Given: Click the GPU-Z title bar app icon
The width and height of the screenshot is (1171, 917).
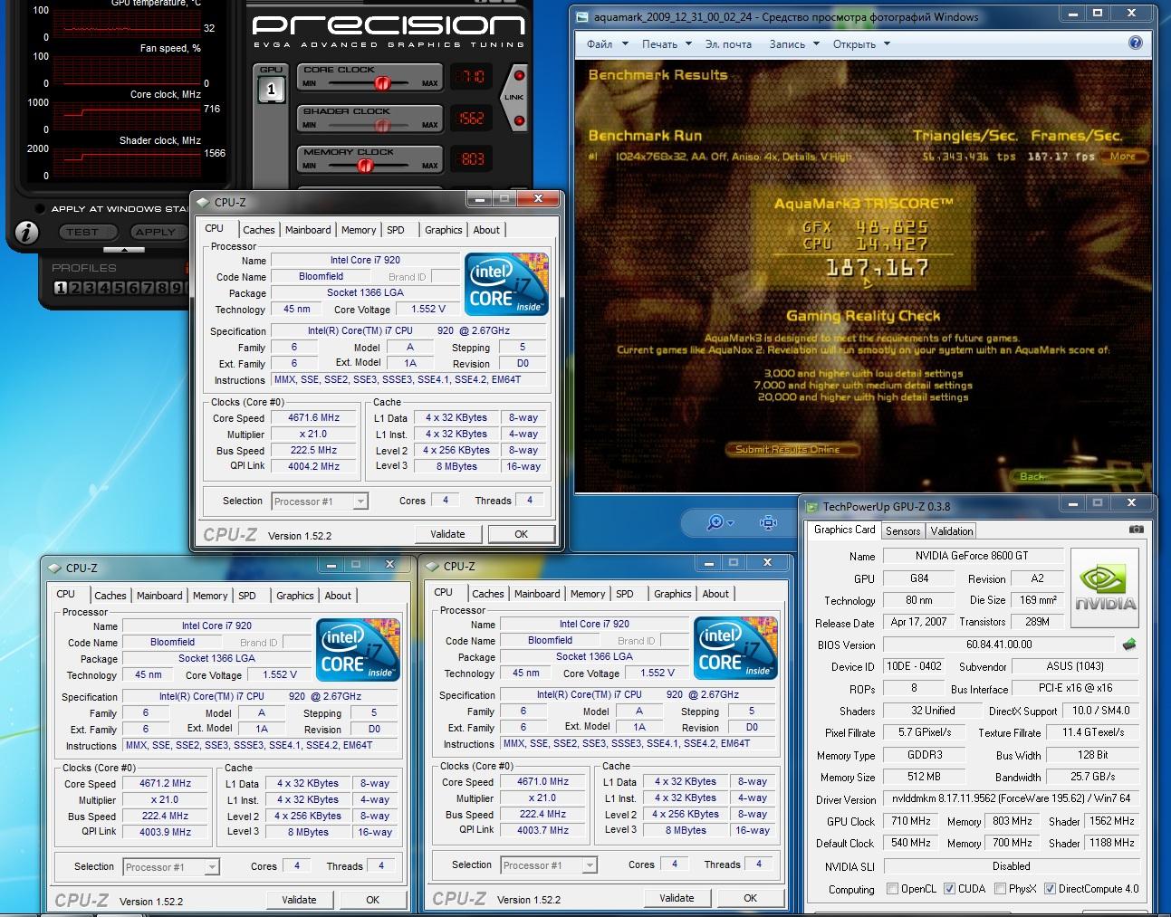Looking at the screenshot, I should pos(812,507).
